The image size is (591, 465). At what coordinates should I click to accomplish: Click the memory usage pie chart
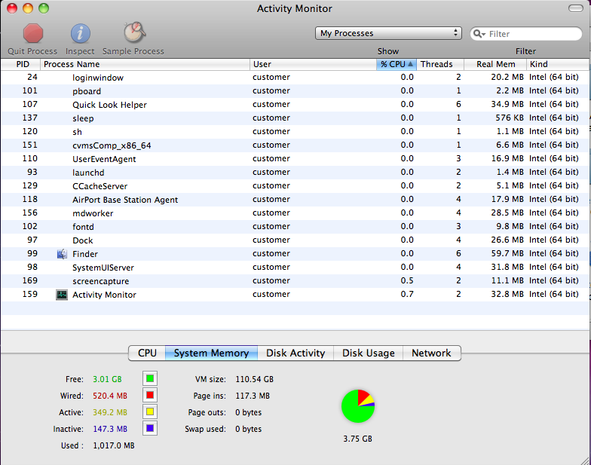click(x=358, y=406)
